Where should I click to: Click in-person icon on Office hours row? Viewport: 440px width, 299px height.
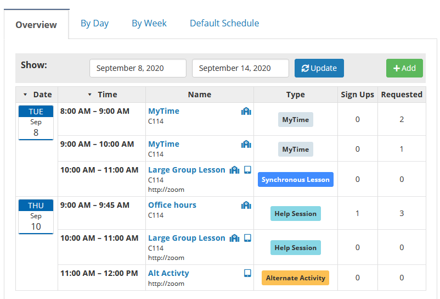click(246, 205)
